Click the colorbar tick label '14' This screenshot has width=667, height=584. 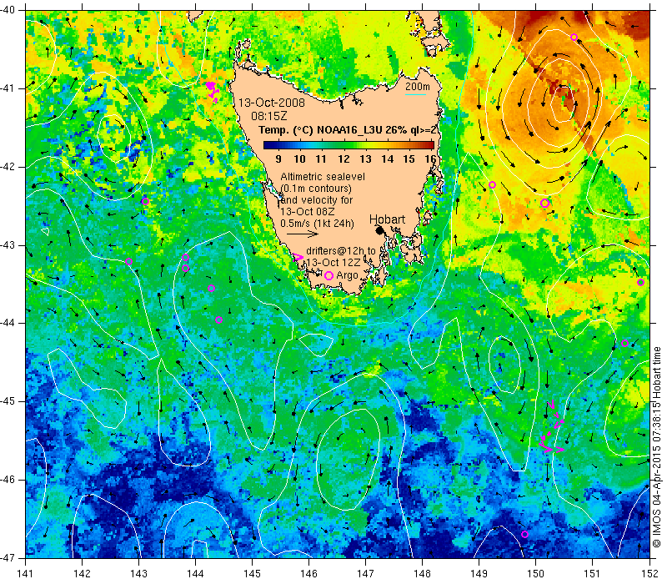tap(387, 159)
